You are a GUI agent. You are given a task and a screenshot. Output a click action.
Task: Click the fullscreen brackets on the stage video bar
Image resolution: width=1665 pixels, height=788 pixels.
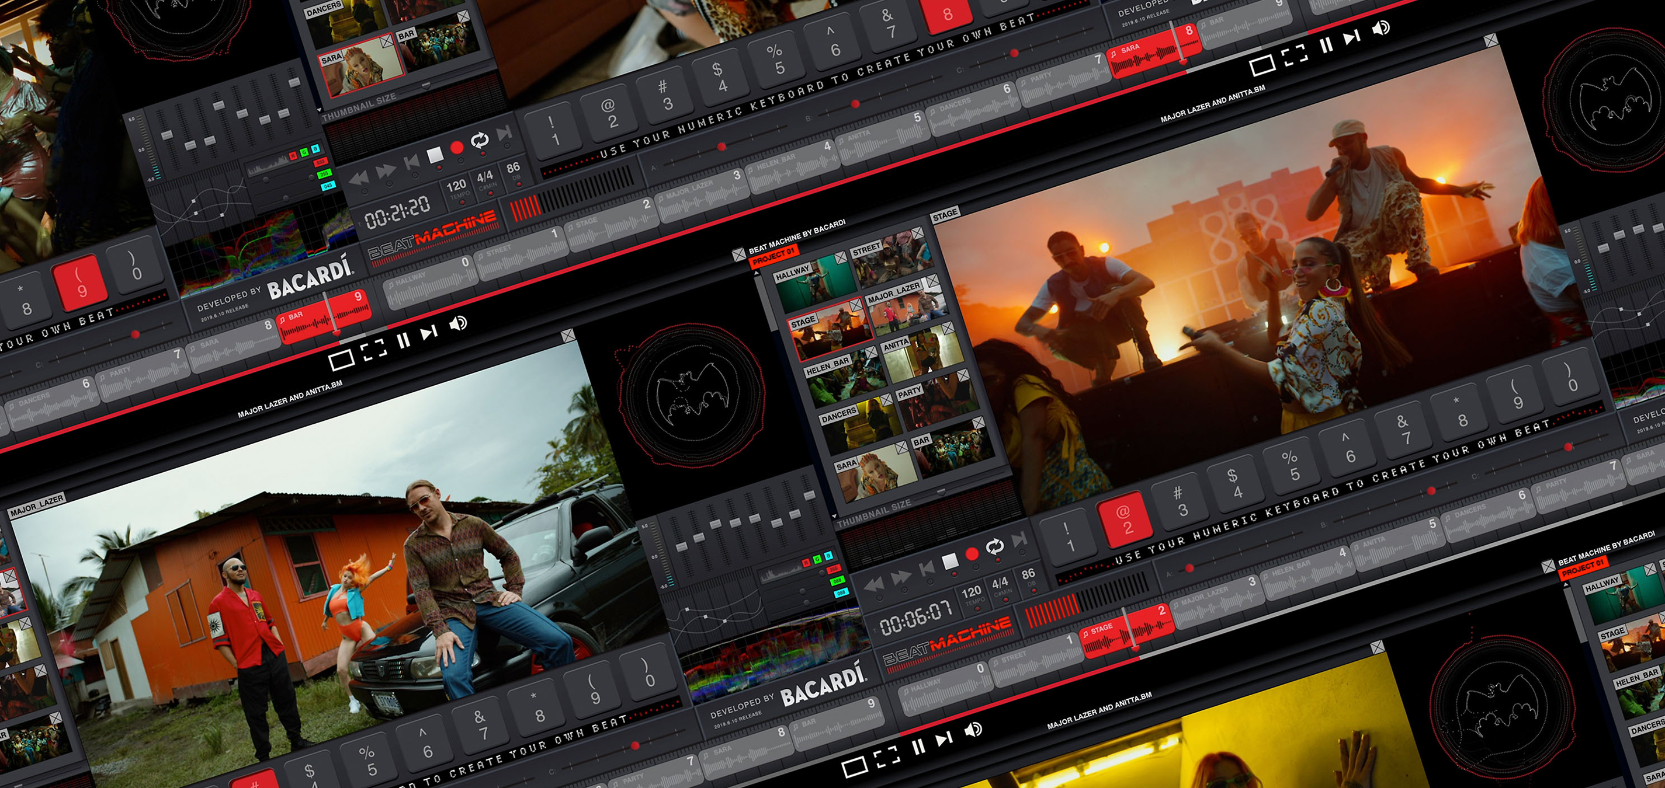coord(1295,55)
